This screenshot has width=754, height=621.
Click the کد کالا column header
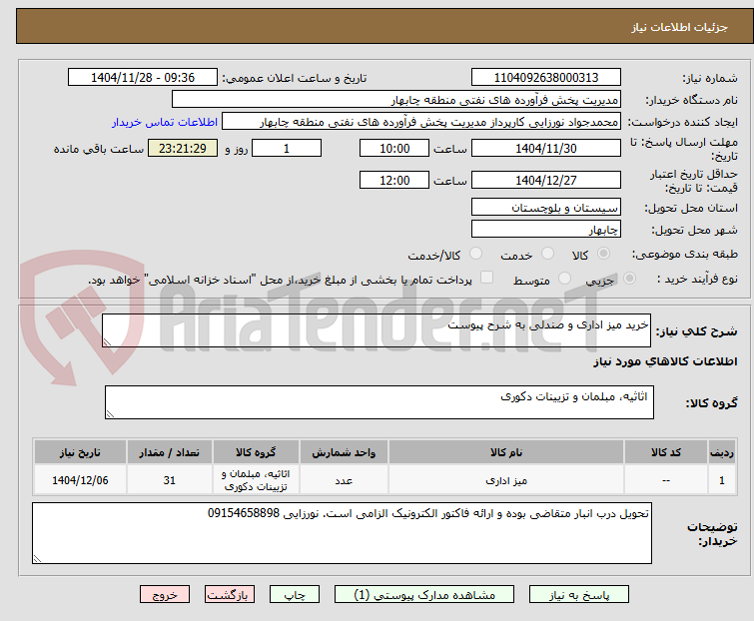click(x=666, y=452)
